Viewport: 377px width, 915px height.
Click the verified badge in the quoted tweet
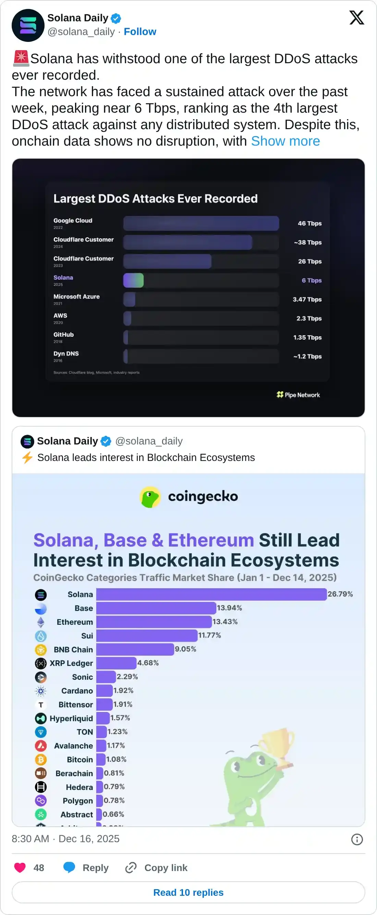[105, 441]
